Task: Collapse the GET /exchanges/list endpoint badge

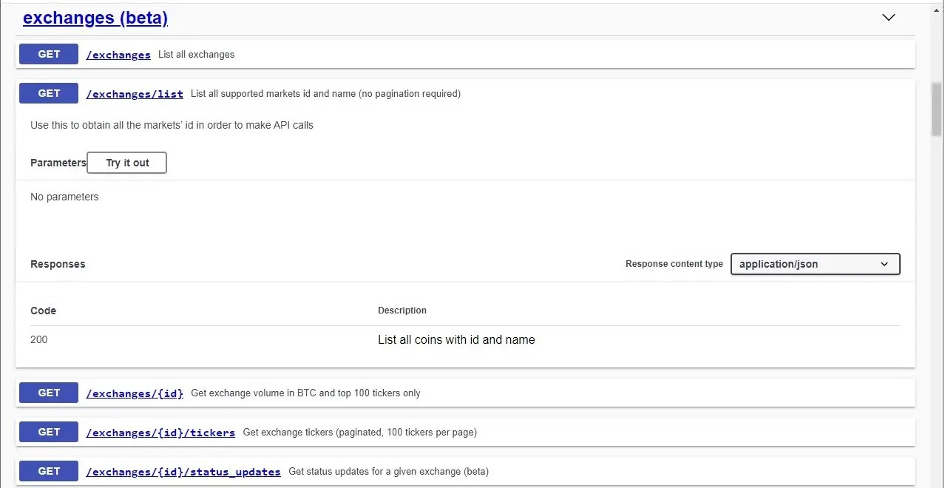Action: coord(49,93)
